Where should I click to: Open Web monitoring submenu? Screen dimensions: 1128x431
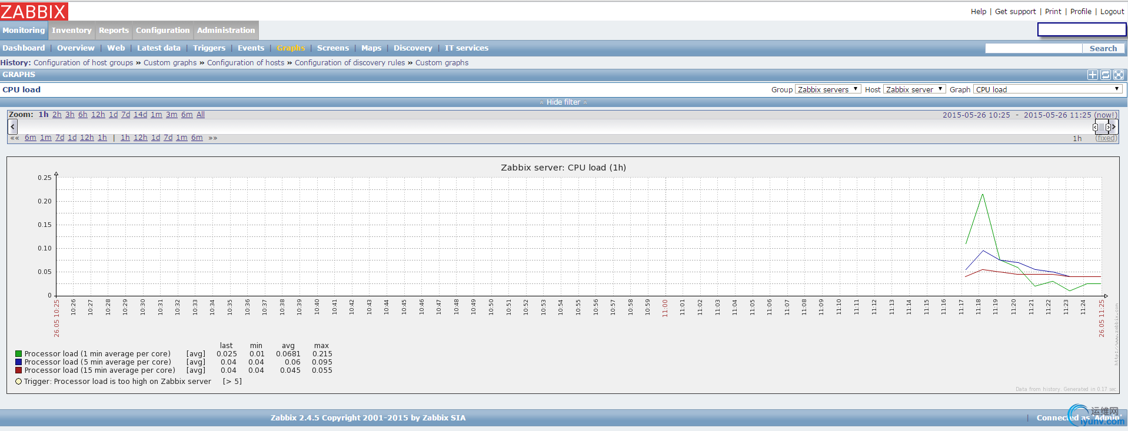pyautogui.click(x=116, y=48)
